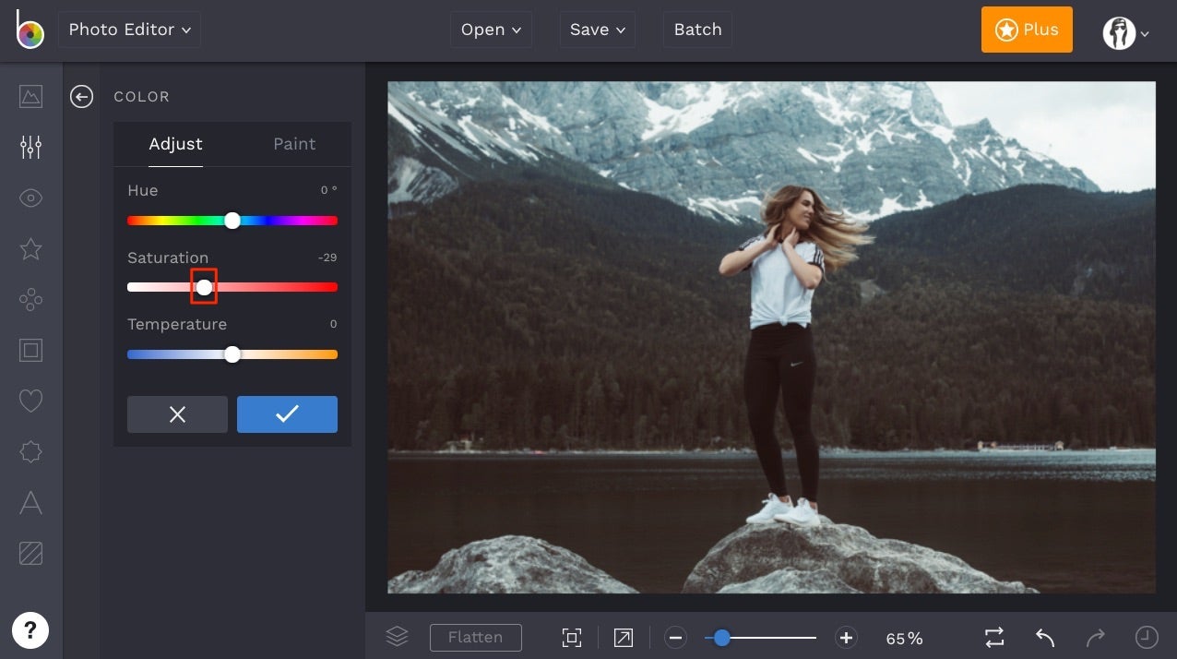
Task: Select the Graphics icon in the sidebar
Action: click(30, 299)
